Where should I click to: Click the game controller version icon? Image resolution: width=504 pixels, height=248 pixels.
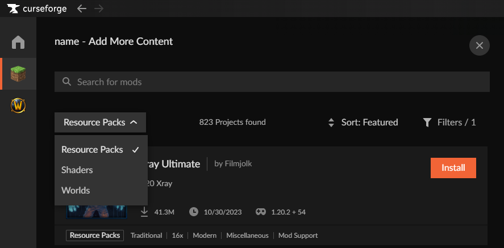[261, 212]
